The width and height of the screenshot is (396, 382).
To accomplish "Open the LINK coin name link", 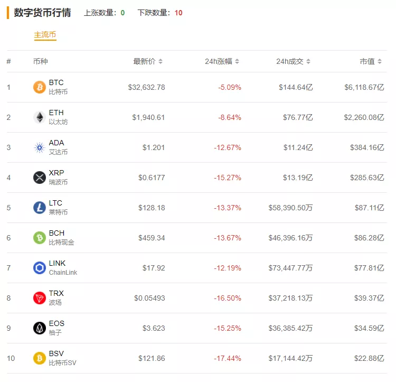I will 57,263.
